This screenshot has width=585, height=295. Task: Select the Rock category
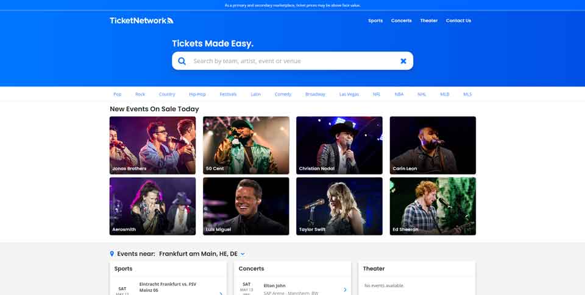click(140, 94)
